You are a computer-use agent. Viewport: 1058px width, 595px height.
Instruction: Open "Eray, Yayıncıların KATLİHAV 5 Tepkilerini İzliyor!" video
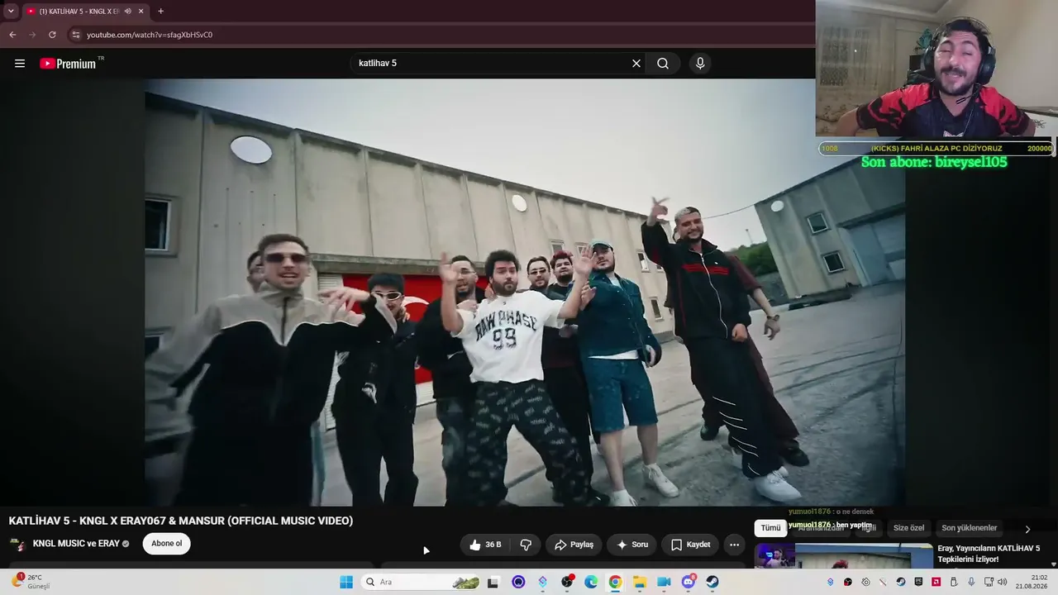coord(989,554)
